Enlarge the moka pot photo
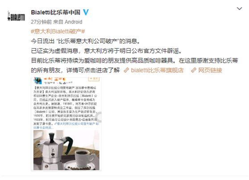Screen dimensions: 249x180 coord(66,150)
